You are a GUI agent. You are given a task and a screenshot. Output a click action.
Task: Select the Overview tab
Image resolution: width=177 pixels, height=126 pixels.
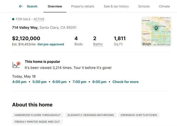[x=55, y=6]
